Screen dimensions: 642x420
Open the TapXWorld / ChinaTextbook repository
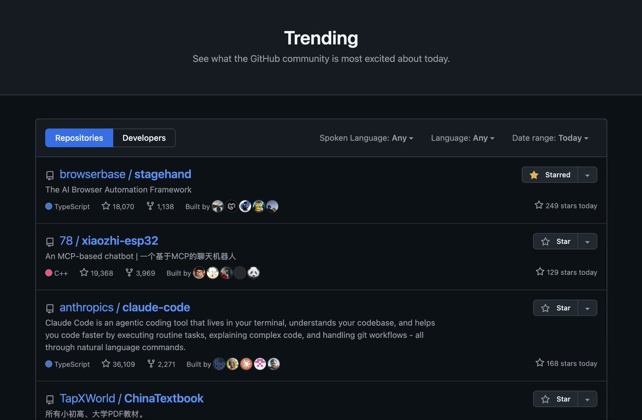132,399
